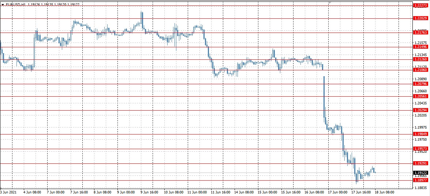Click the time label 4 Jun 08:00
Screen dimensions: 430x196
tap(32, 192)
